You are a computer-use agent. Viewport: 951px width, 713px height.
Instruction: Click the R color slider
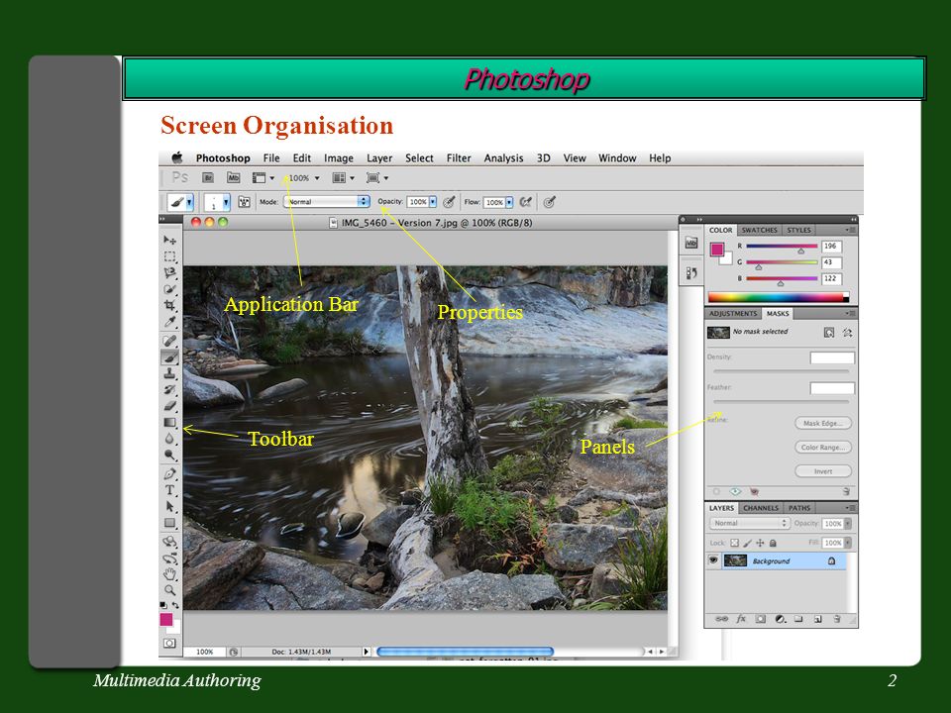(782, 247)
